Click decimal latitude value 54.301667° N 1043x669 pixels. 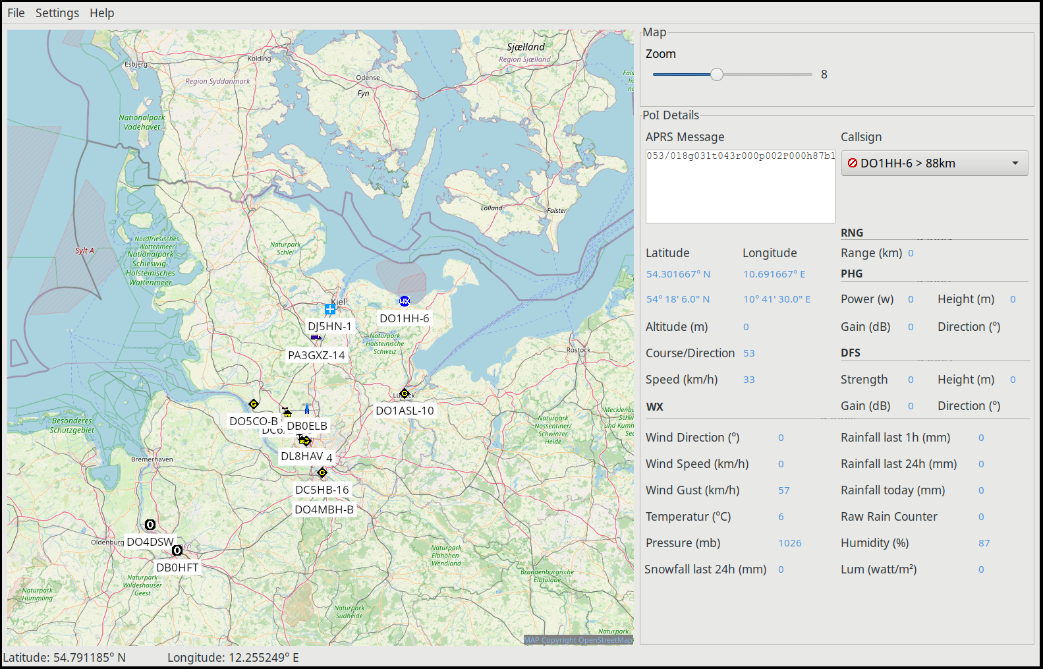[x=679, y=274]
